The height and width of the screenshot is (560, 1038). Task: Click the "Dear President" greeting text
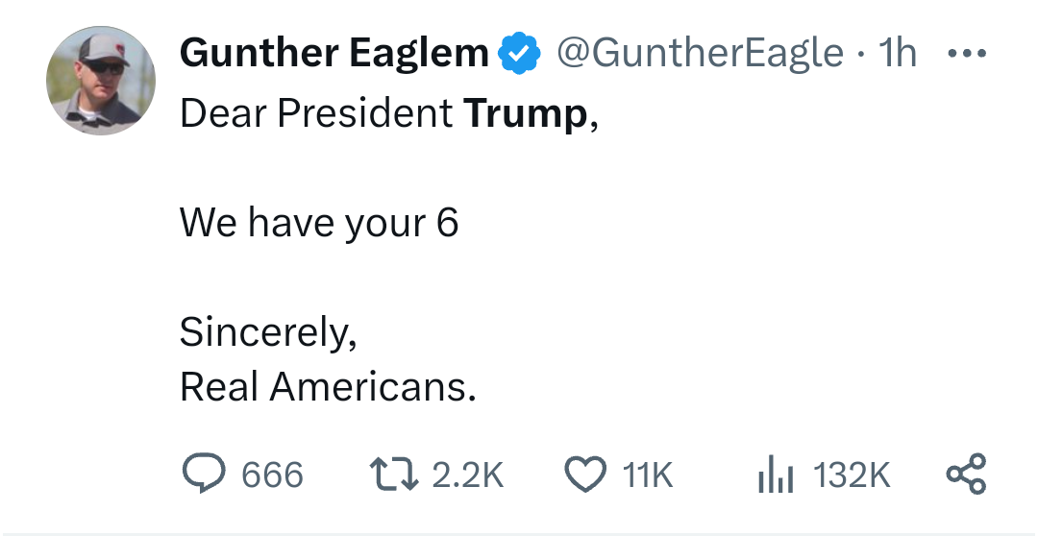pos(316,114)
